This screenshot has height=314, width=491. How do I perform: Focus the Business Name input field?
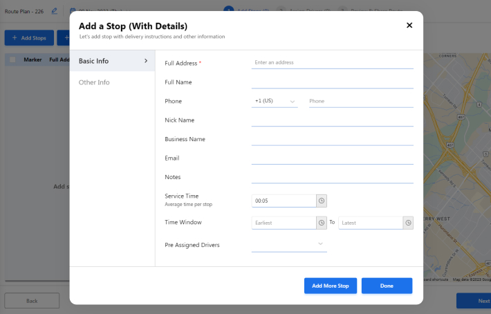click(332, 139)
